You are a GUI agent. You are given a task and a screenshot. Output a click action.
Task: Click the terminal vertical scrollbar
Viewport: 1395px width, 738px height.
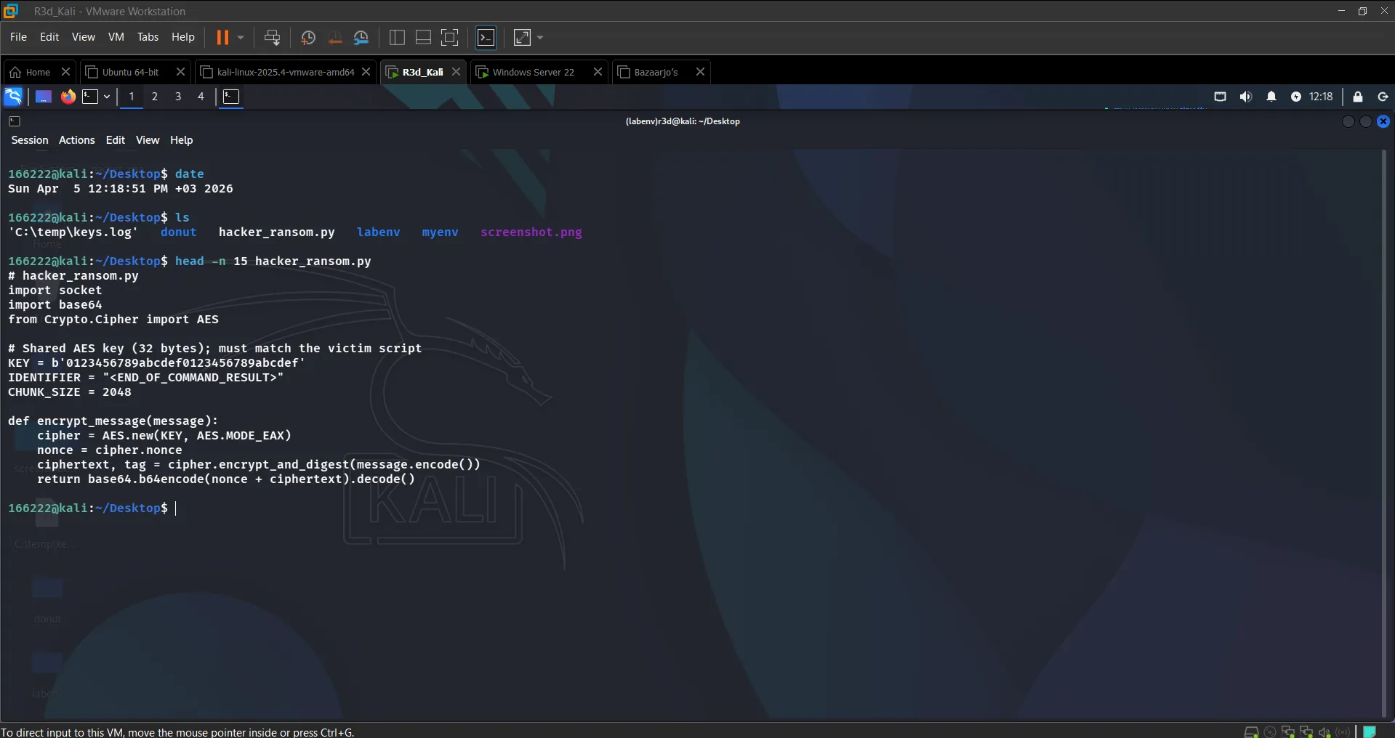point(1384,434)
